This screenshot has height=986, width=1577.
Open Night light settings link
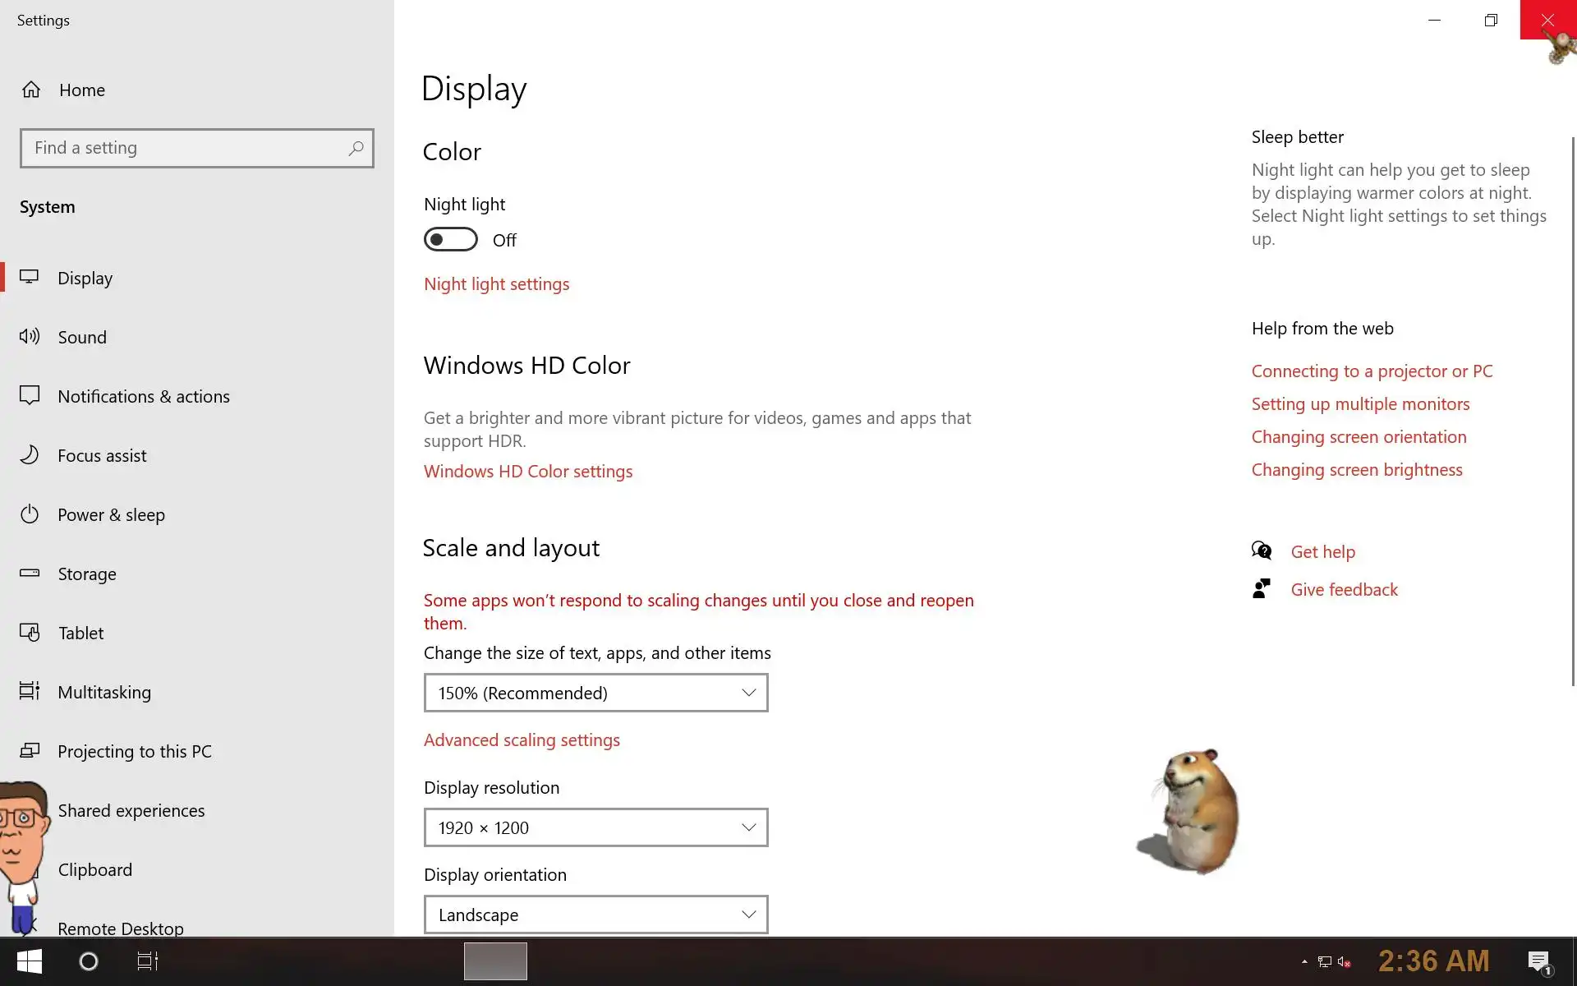(x=496, y=284)
